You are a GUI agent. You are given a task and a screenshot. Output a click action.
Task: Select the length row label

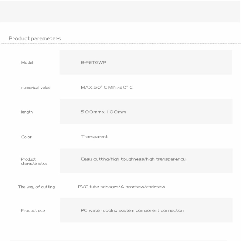coord(27,112)
